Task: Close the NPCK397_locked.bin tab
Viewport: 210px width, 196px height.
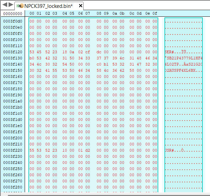Action: 81,6
